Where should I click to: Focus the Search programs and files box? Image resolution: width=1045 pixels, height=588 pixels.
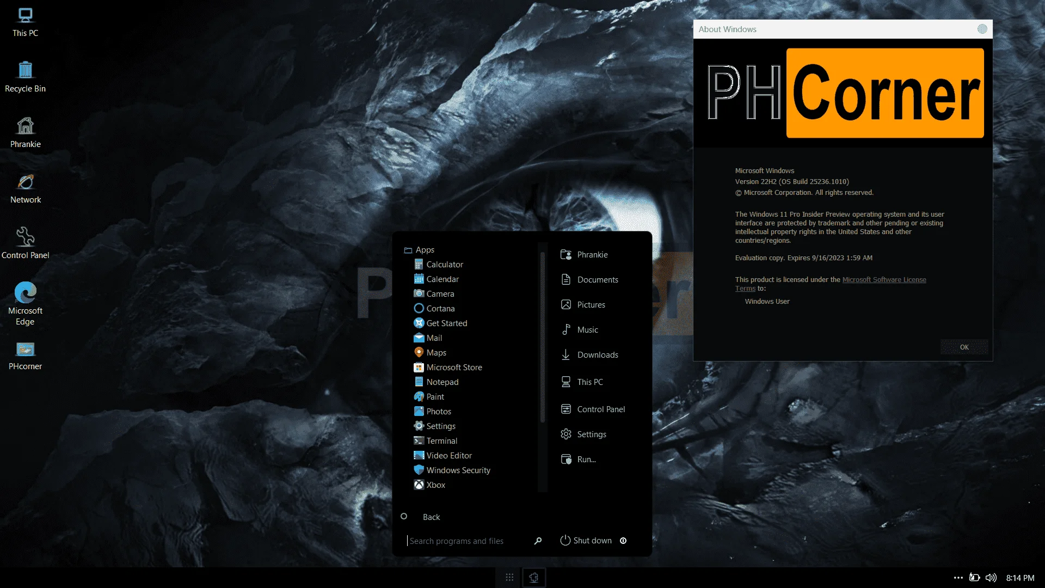coord(468,541)
